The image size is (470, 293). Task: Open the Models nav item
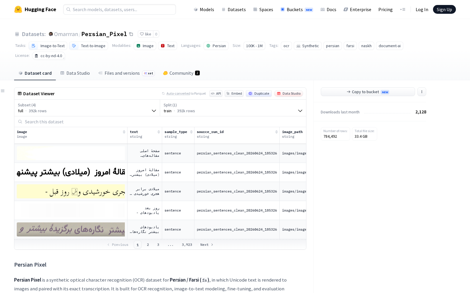(x=204, y=9)
